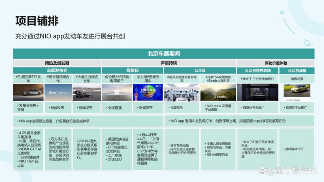Viewport: 324px width, 182px height.
Task: Click the 官方预热视频 detail box
Action: (x=181, y=149)
